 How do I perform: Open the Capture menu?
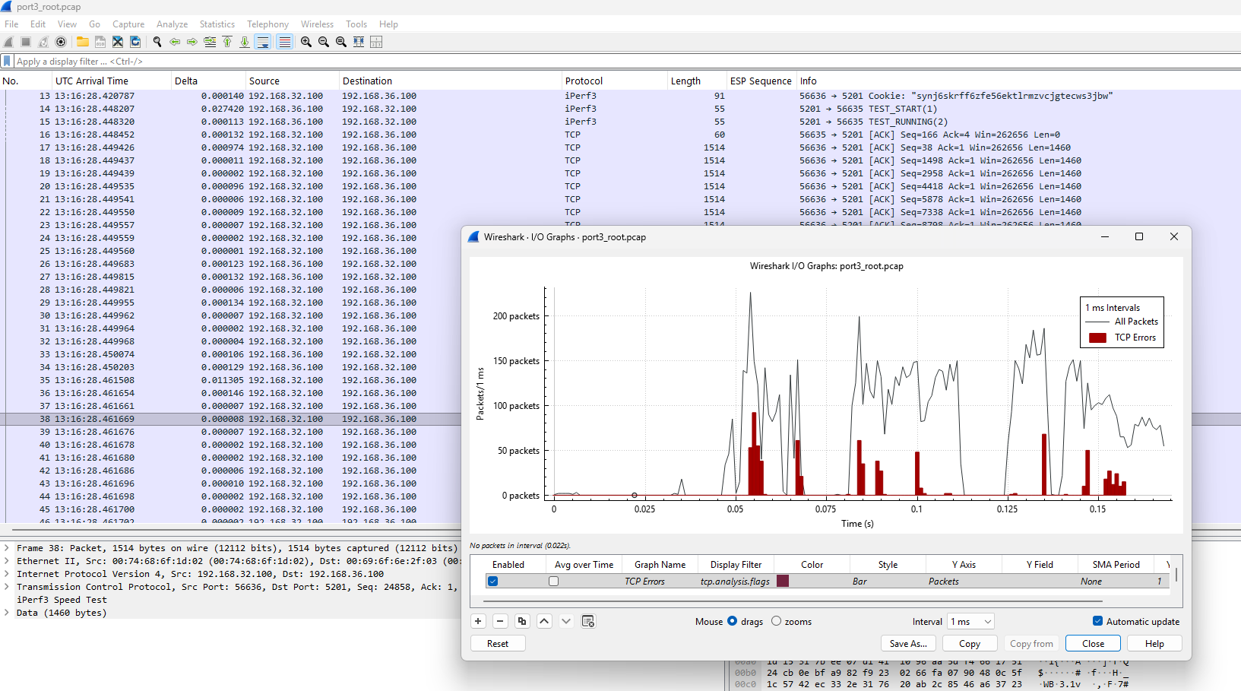pyautogui.click(x=128, y=24)
